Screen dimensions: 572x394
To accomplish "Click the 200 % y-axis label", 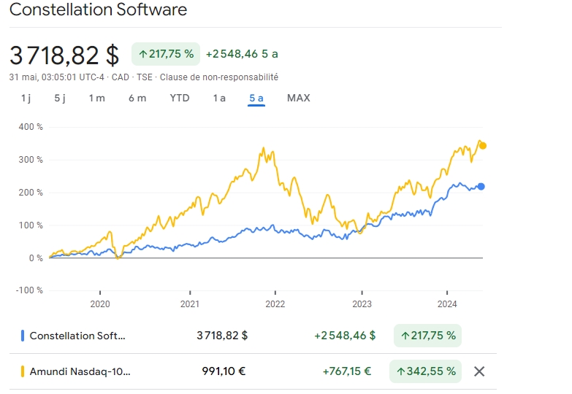I will [x=31, y=193].
